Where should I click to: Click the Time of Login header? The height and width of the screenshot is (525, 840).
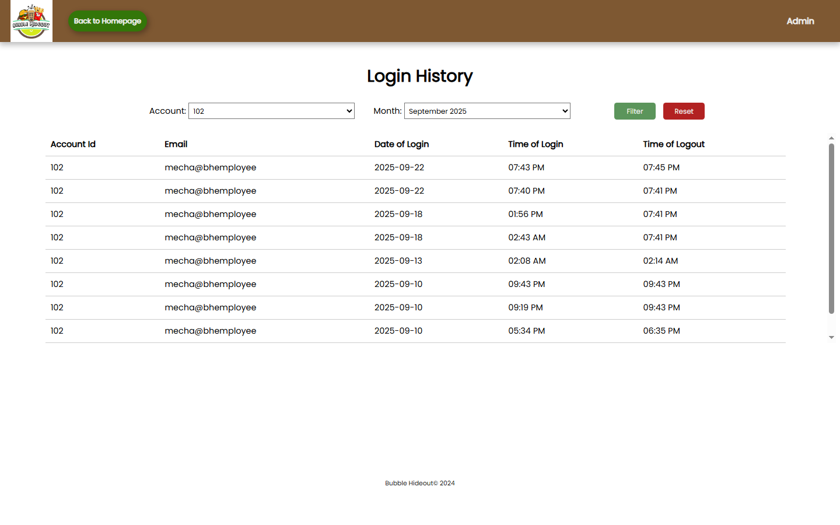point(535,144)
